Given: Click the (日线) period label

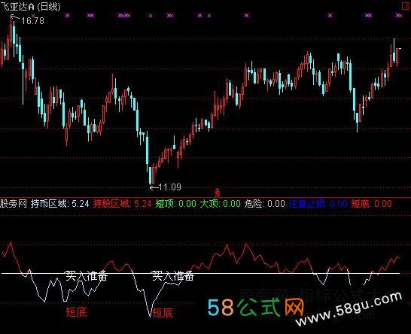Looking at the screenshot, I should tap(49, 6).
